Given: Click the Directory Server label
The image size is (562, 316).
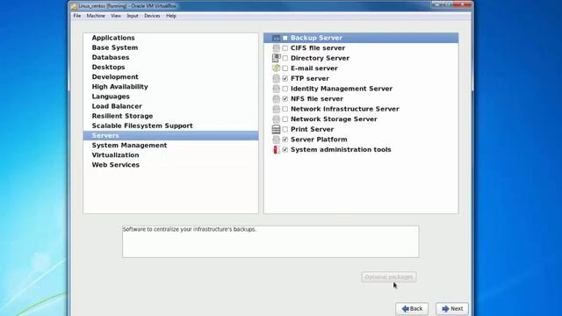Looking at the screenshot, I should pyautogui.click(x=320, y=58).
